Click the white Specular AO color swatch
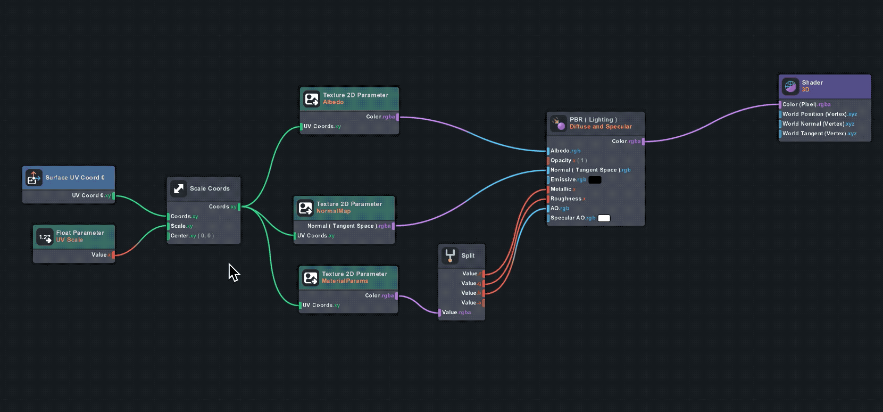 click(x=604, y=218)
